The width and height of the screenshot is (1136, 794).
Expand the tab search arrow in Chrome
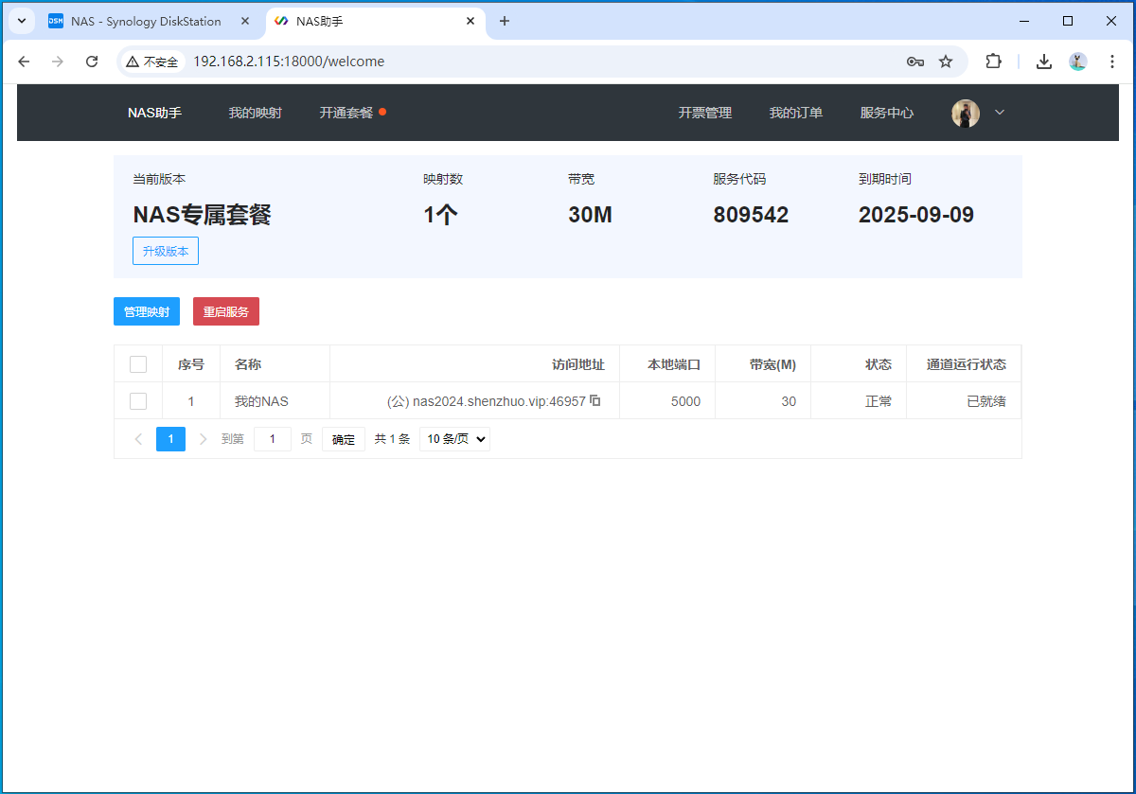tap(21, 21)
